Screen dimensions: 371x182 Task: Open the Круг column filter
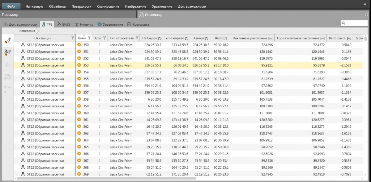click(104, 38)
